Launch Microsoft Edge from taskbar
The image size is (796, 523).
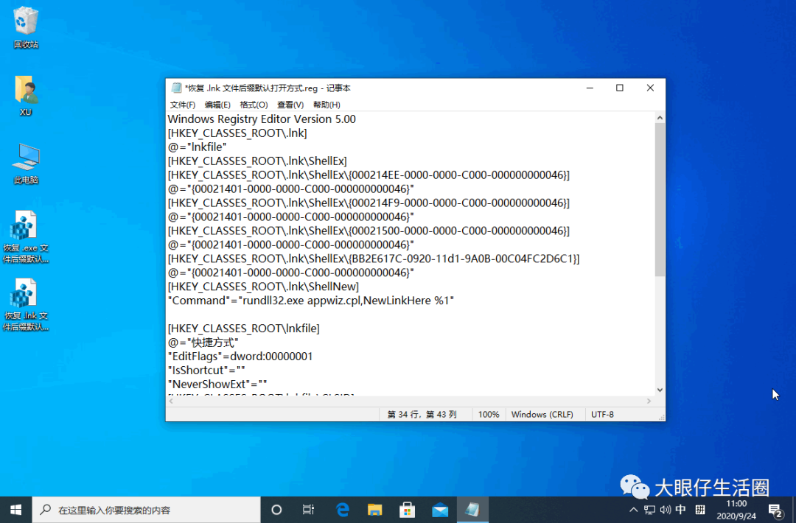coord(343,510)
